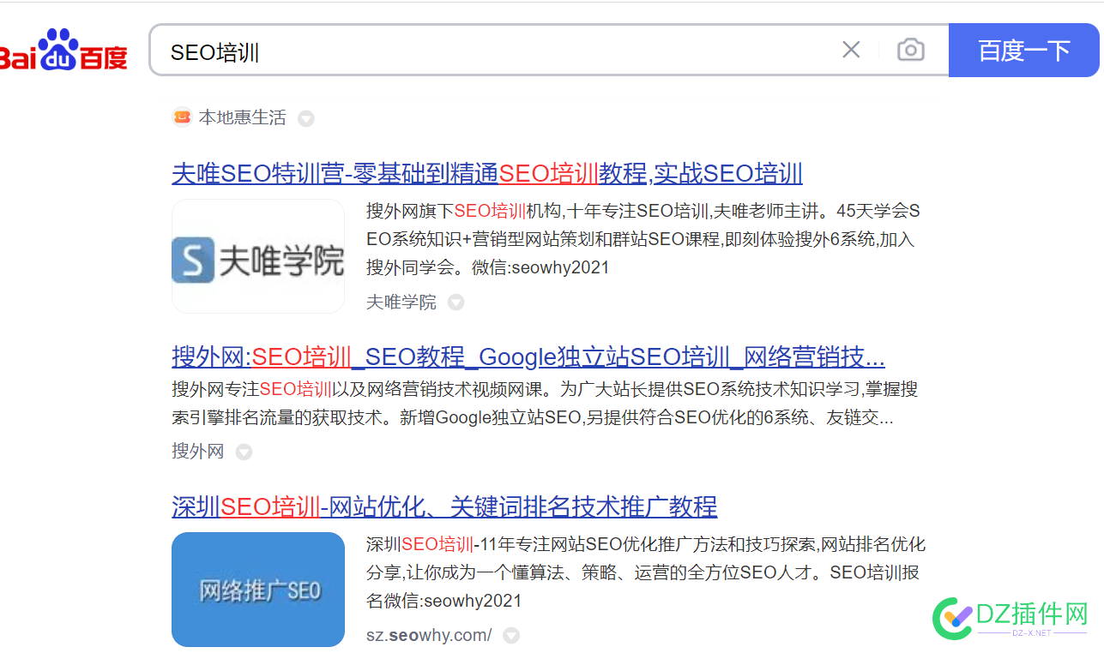
Task: Open 深圳SEO培训 result title
Action: pyautogui.click(x=444, y=506)
